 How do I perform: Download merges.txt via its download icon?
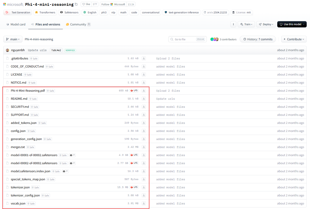(x=144, y=147)
